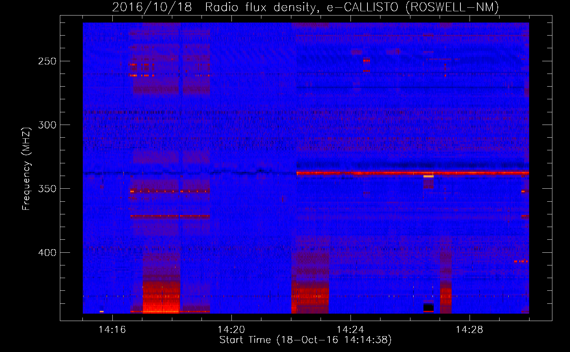Click the 14:24 time tick label
Image resolution: width=570 pixels, height=352 pixels.
click(x=351, y=330)
